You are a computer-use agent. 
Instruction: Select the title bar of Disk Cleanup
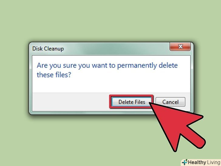(99, 49)
